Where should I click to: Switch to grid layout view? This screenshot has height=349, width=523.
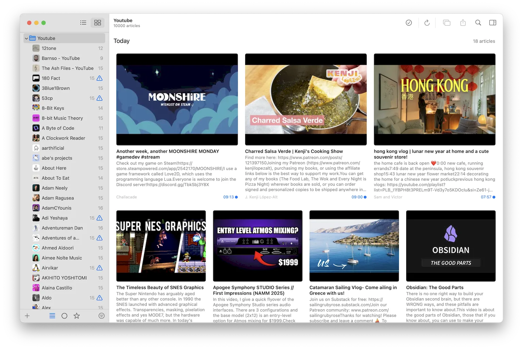(98, 22)
